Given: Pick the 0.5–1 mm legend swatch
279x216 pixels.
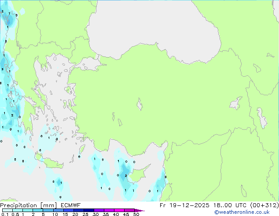Looking at the screenshot, I should [18, 210].
